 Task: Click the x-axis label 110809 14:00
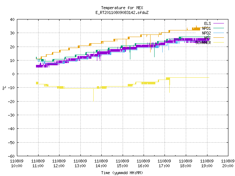click(101, 164)
